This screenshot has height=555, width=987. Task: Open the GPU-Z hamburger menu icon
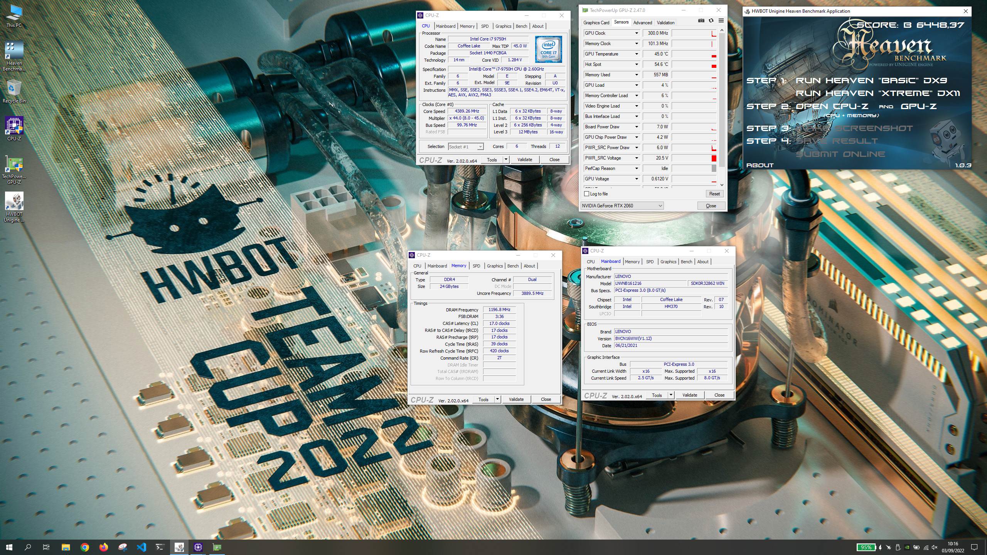pos(721,21)
